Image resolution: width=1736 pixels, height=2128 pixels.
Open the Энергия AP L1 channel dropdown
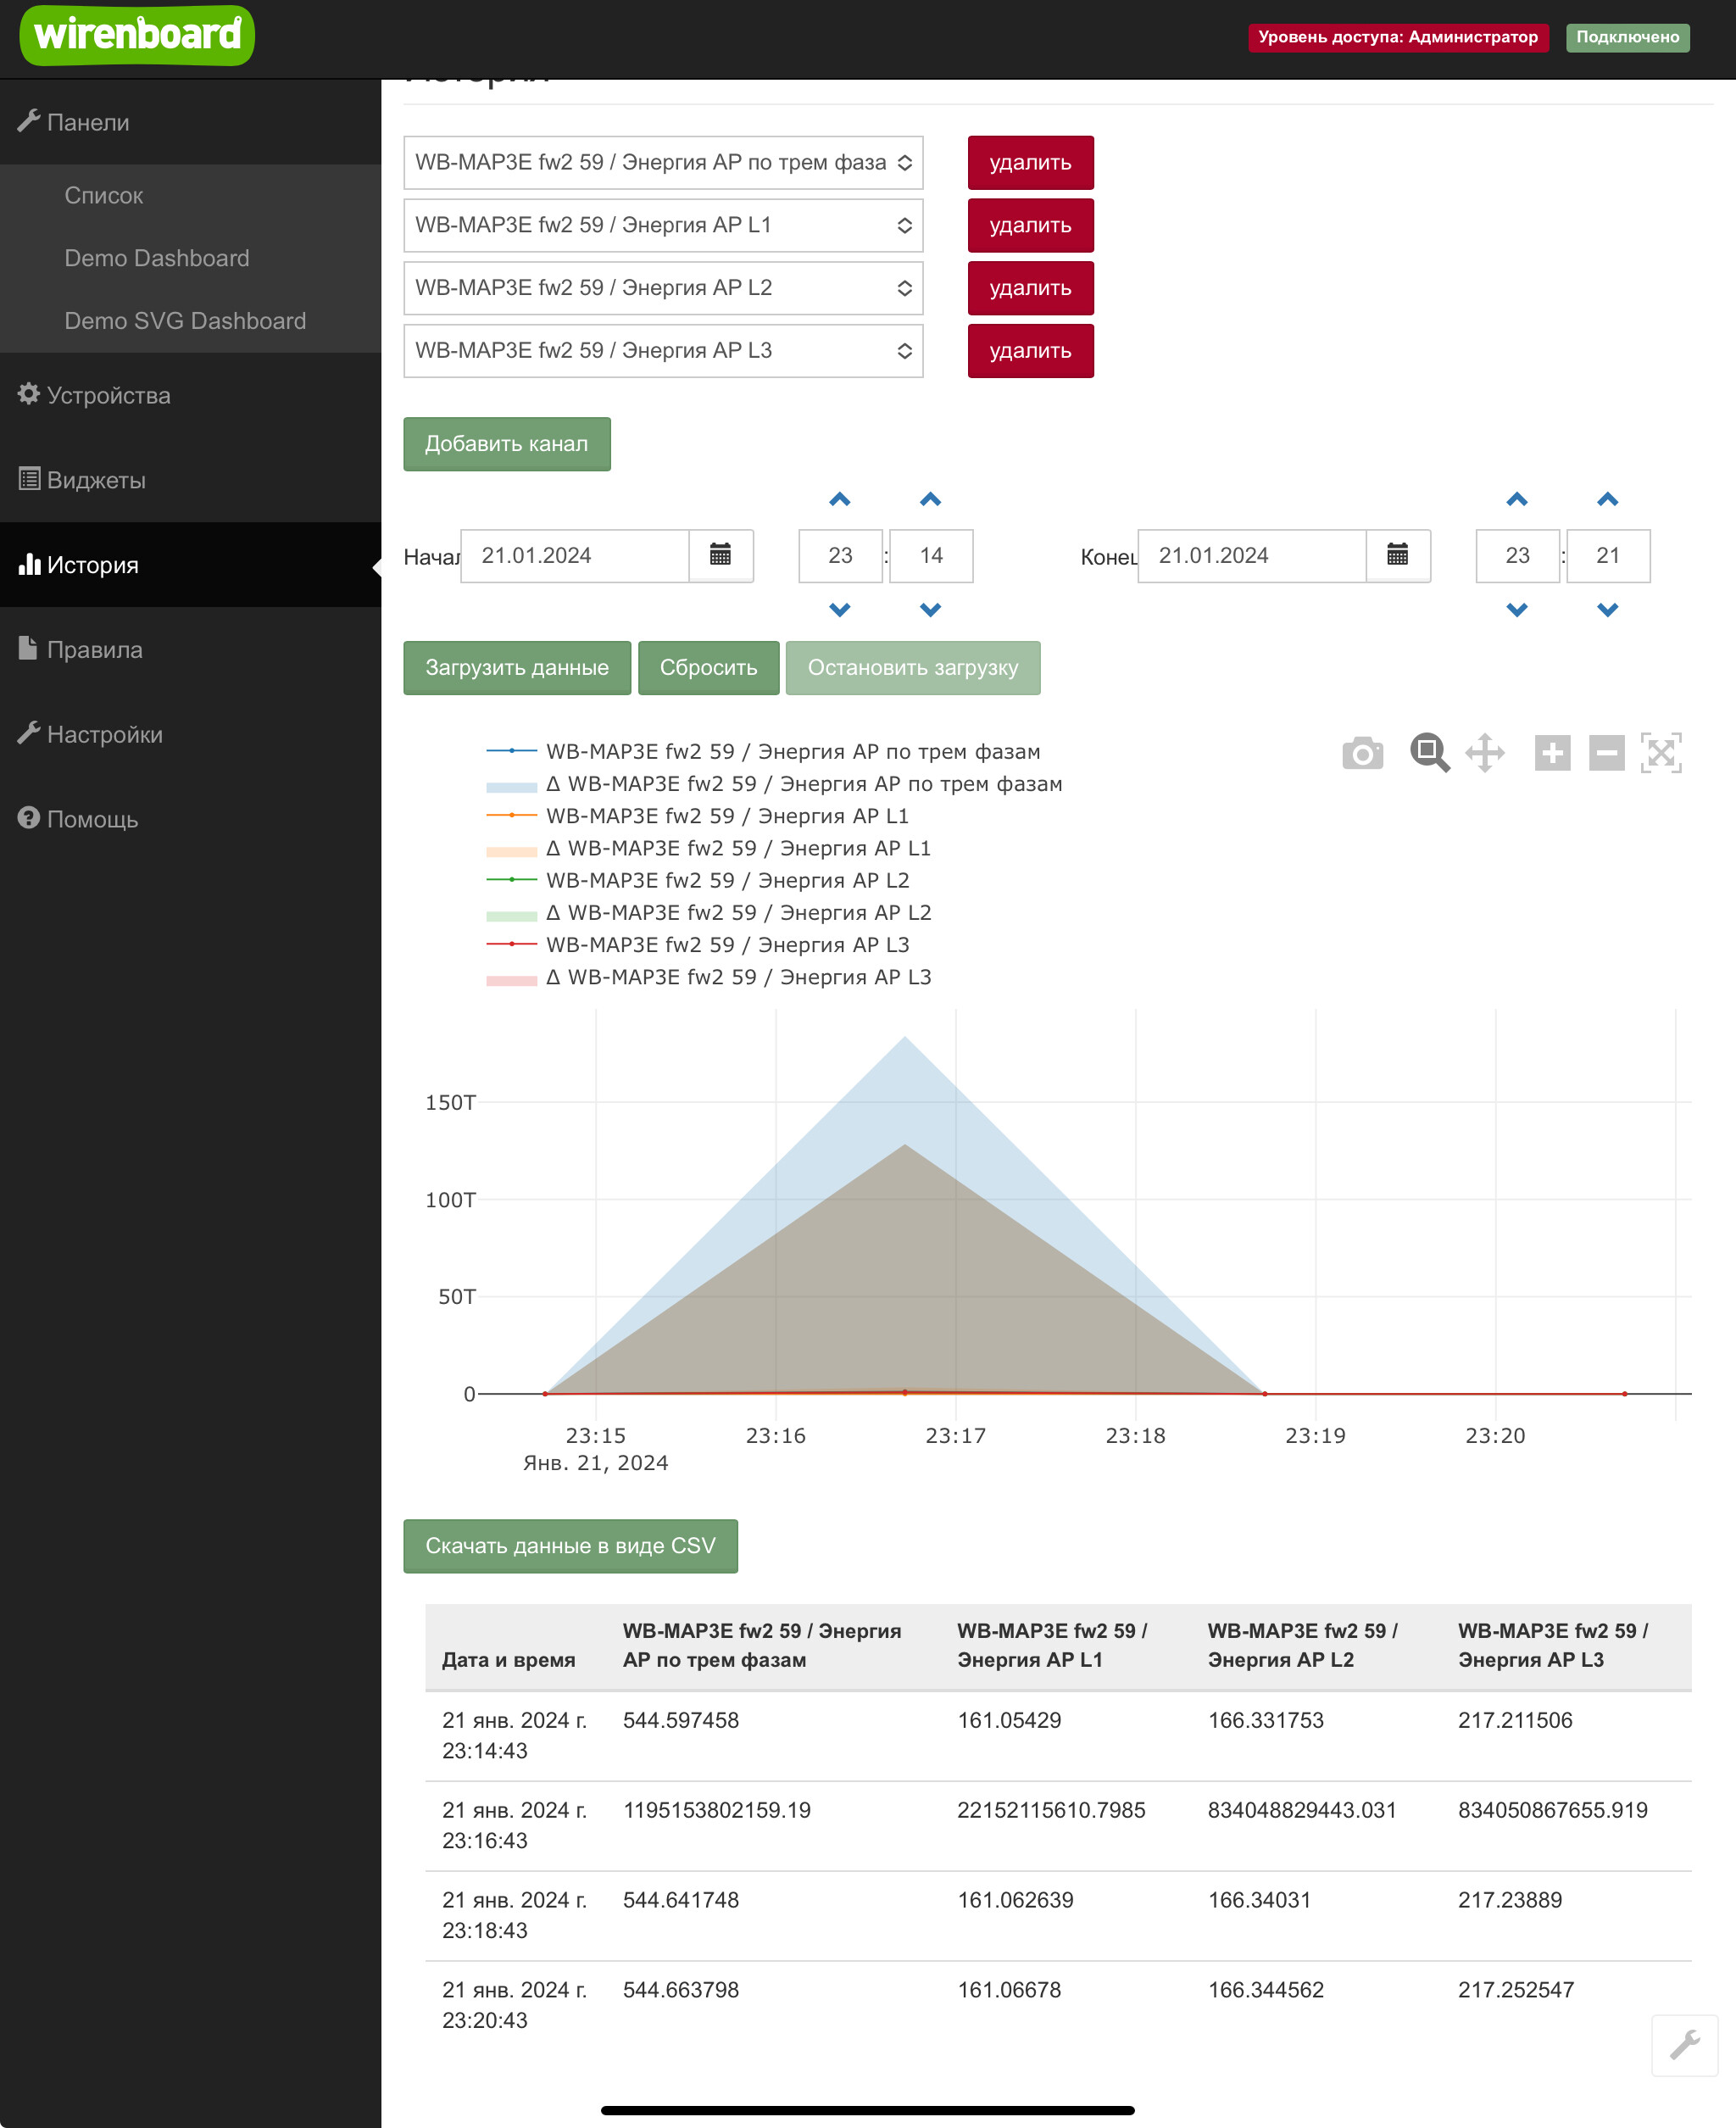pos(663,225)
